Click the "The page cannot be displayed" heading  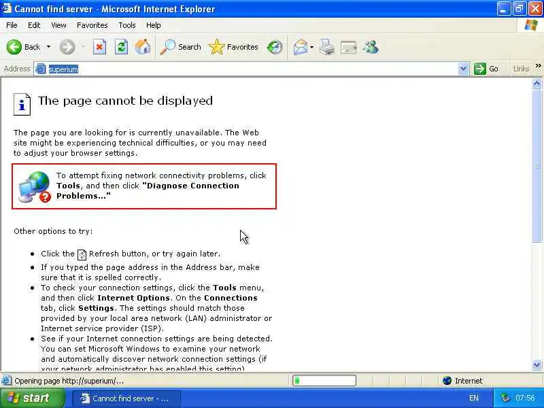tap(125, 101)
